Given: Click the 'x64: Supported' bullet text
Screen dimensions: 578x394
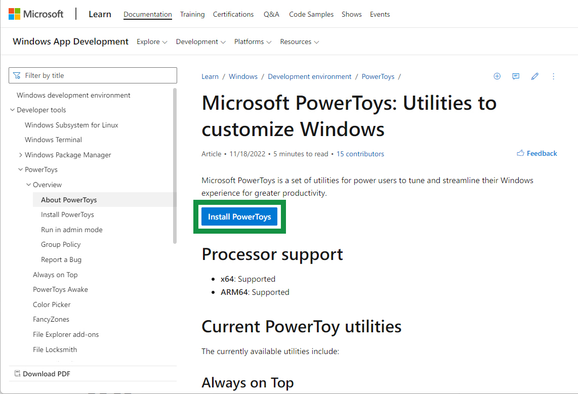Looking at the screenshot, I should pyautogui.click(x=247, y=279).
